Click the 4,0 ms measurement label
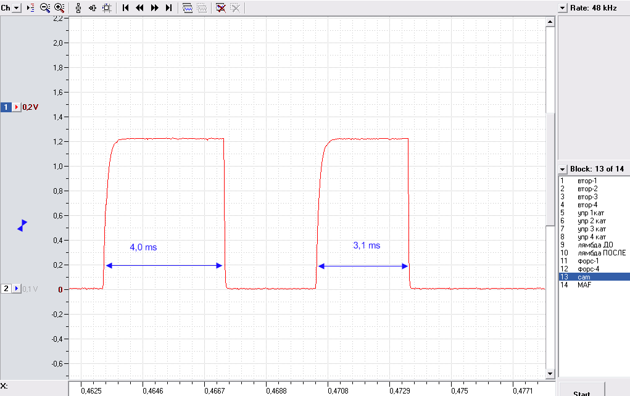The width and height of the screenshot is (630, 396). click(x=143, y=247)
